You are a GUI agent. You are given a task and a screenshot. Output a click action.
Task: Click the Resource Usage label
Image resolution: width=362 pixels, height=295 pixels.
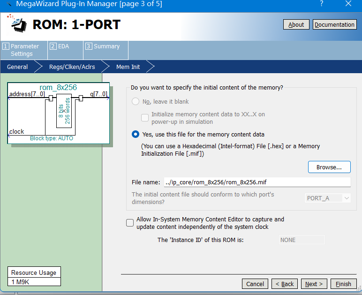click(x=34, y=272)
